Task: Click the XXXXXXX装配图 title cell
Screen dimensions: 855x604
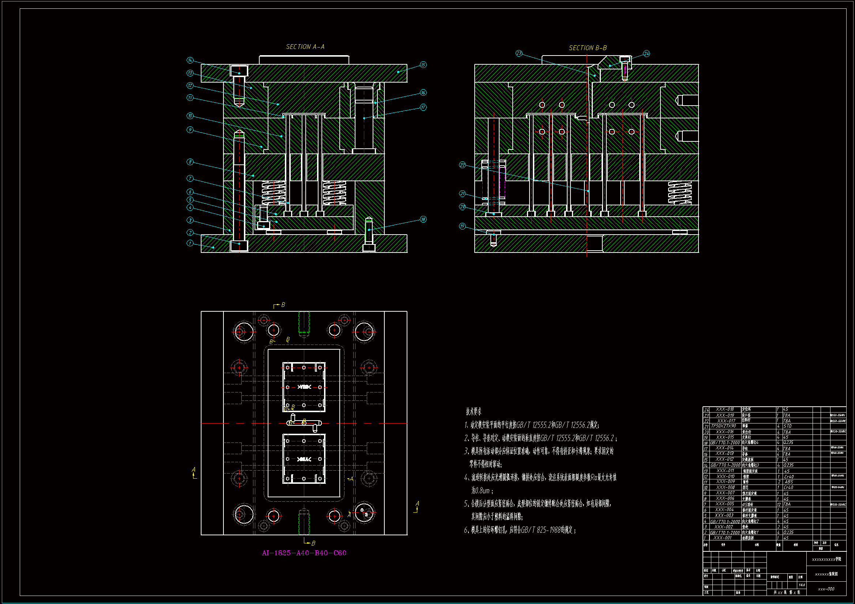Action: [826, 574]
